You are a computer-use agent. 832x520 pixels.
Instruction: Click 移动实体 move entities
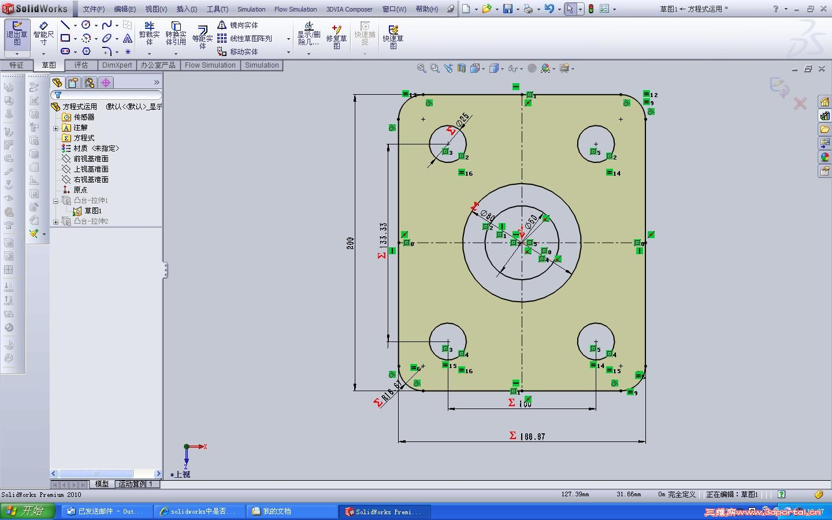[237, 51]
